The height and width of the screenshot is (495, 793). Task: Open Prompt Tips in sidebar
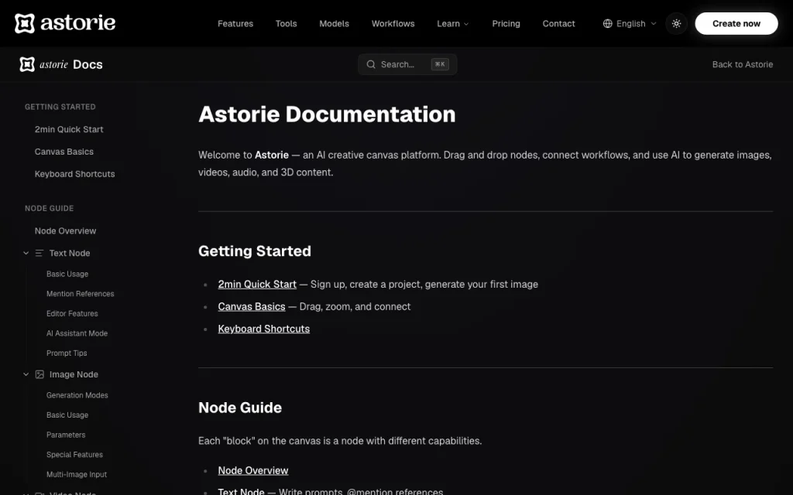point(67,353)
